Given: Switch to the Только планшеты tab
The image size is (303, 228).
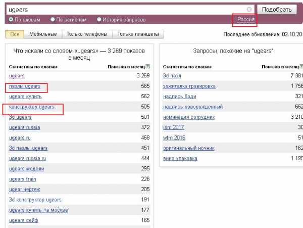Looking at the screenshot, I should coord(138,34).
